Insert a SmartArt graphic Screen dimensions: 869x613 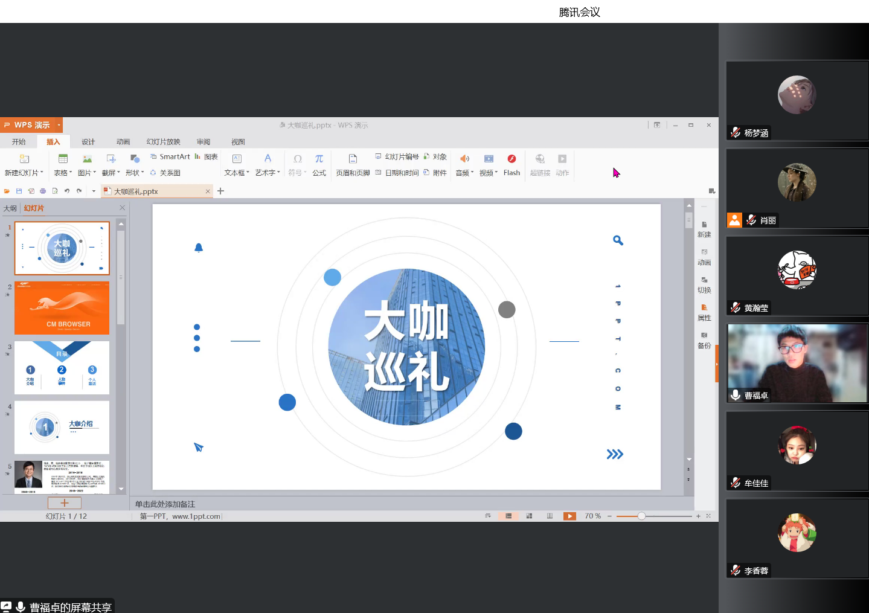(170, 157)
